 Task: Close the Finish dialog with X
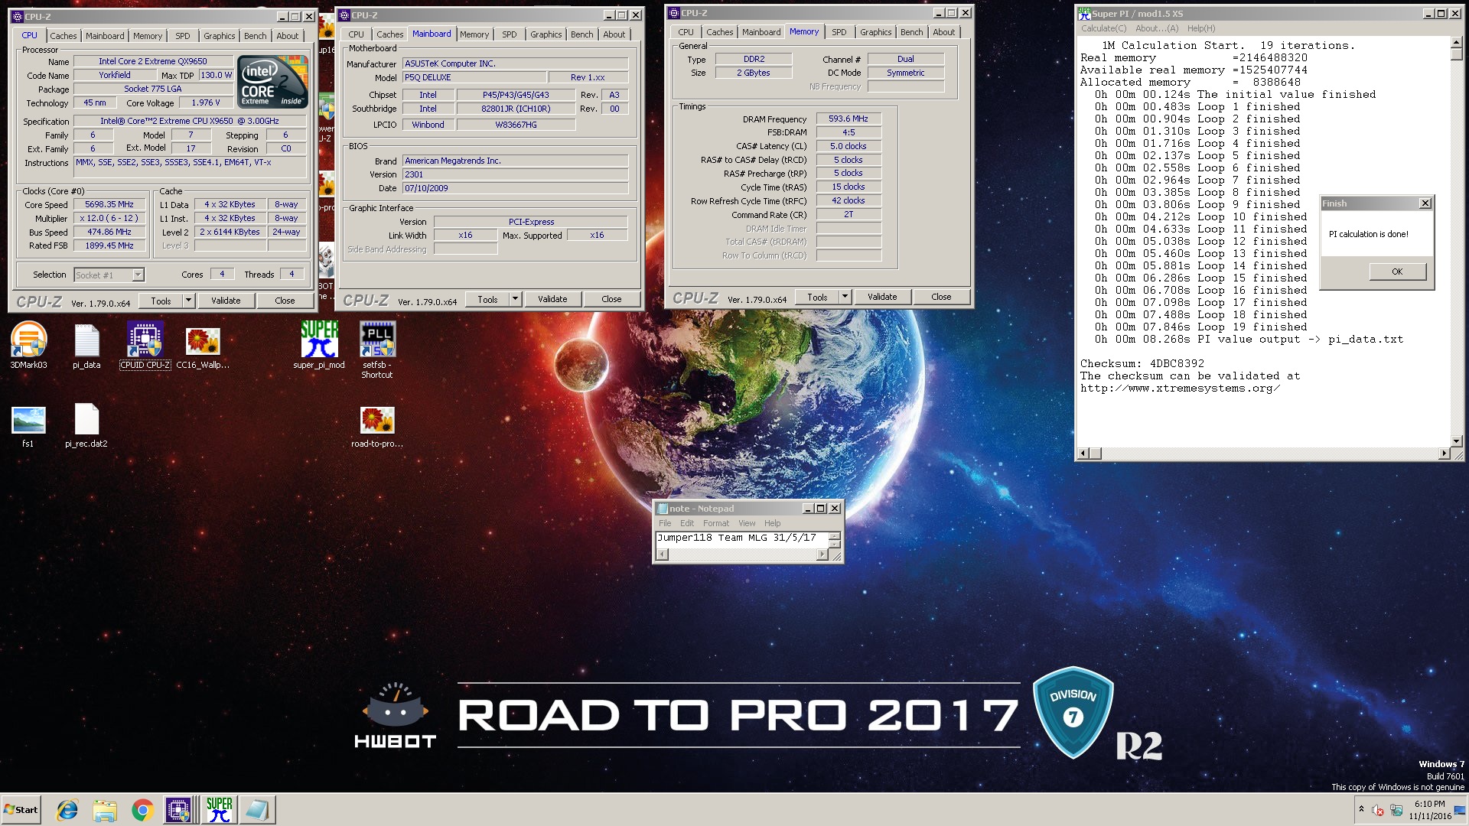(1425, 203)
